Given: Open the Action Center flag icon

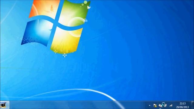Looking at the screenshot, I should pos(155,105).
